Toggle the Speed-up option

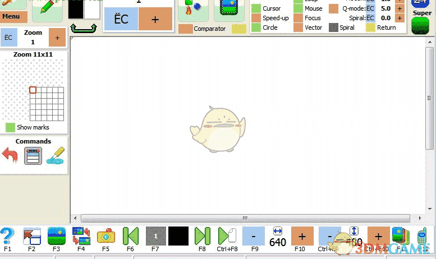click(x=256, y=18)
